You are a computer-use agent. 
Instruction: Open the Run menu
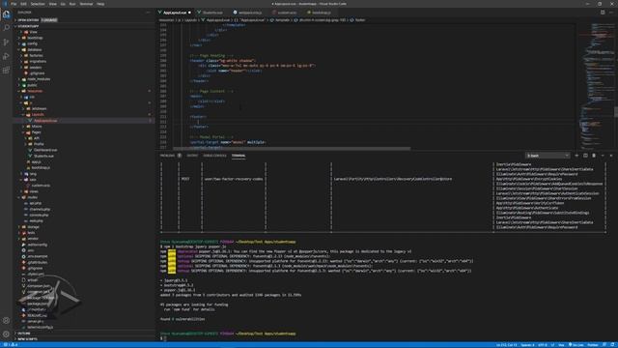(x=72, y=4)
